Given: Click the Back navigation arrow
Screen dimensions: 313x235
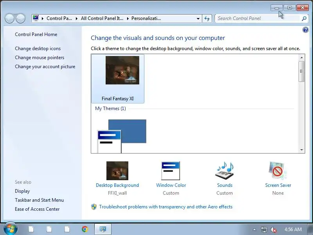Looking at the screenshot, I should click(x=9, y=18).
